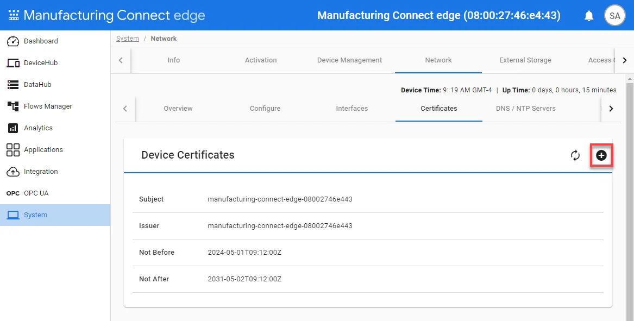634x321 pixels.
Task: Click the Subject field label
Action: point(151,199)
